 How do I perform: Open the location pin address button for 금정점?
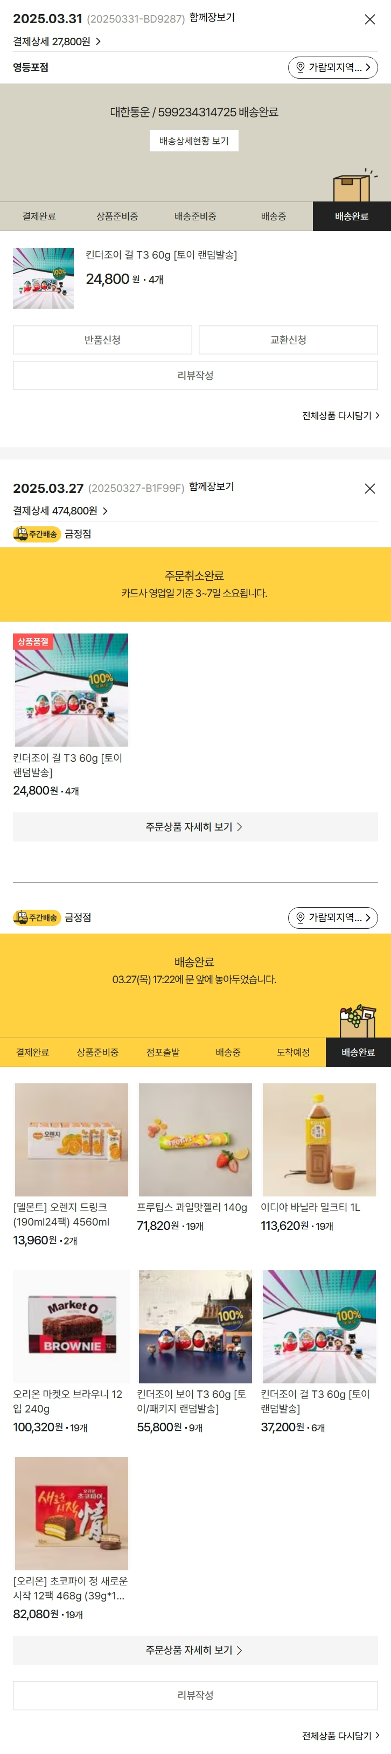pos(332,918)
